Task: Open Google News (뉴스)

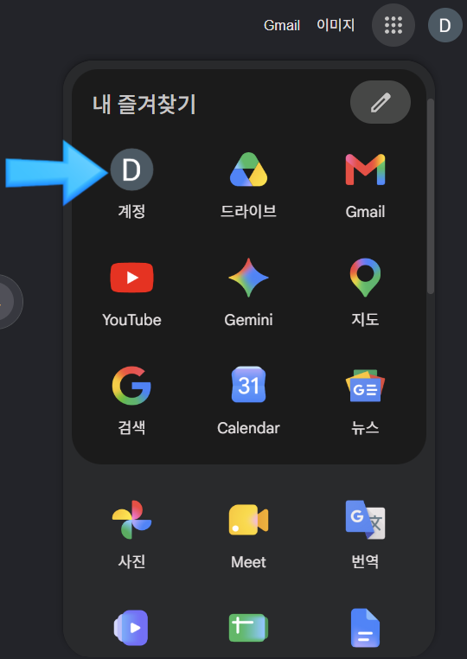Action: (365, 386)
